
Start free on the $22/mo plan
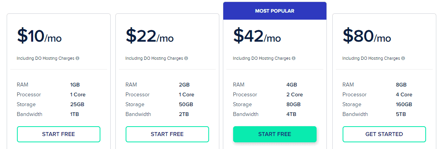coord(167,134)
